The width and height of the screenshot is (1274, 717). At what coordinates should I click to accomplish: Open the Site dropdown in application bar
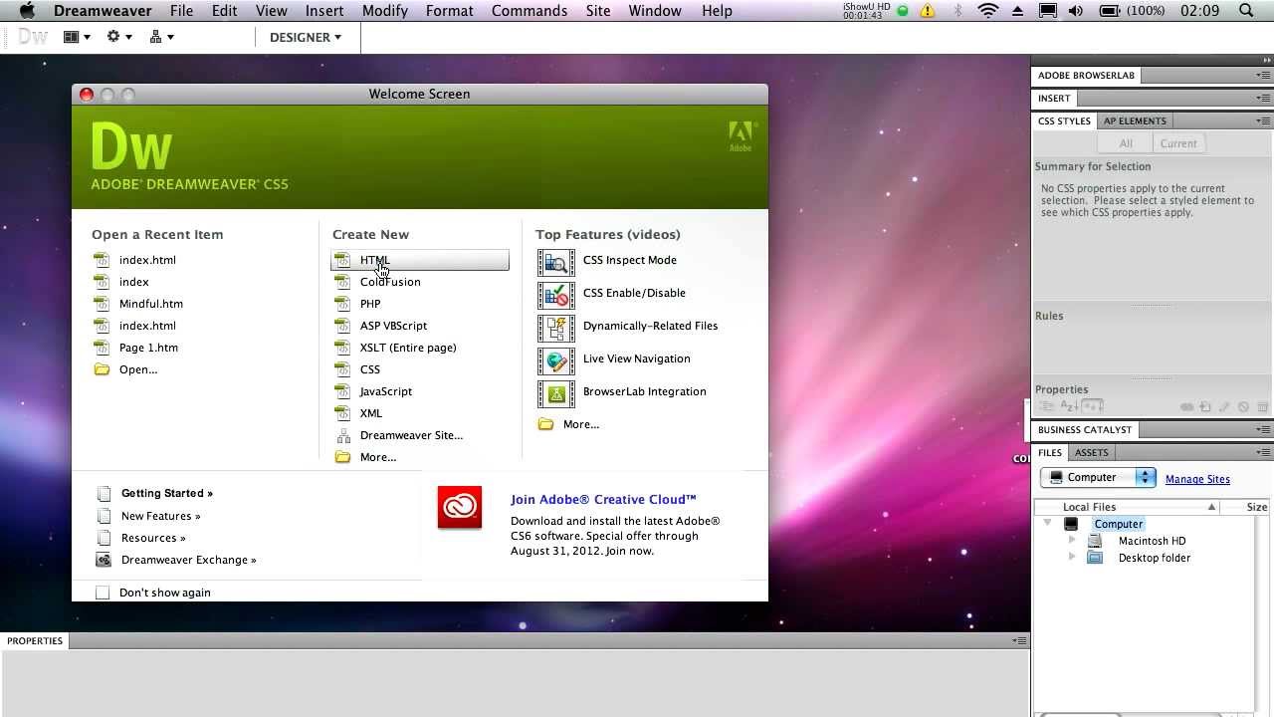click(161, 37)
